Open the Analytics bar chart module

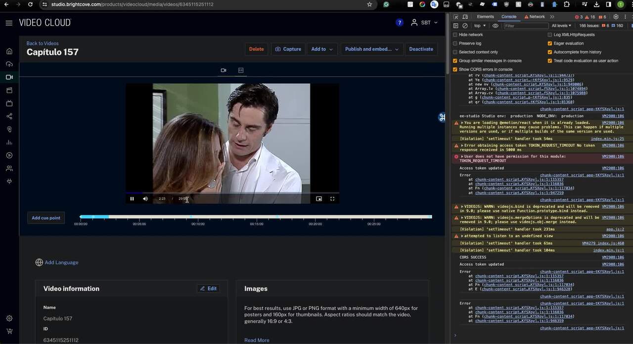pos(9,143)
